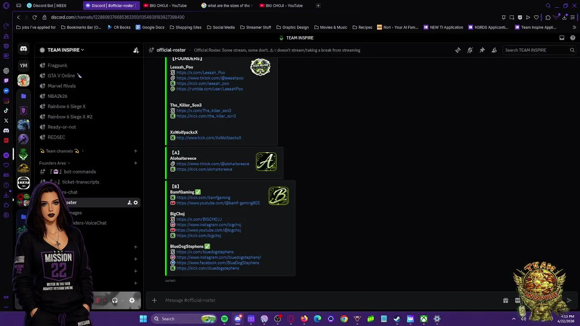580x326 pixels.
Task: Open Discord help question mark icon
Action: pyautogui.click(x=573, y=38)
